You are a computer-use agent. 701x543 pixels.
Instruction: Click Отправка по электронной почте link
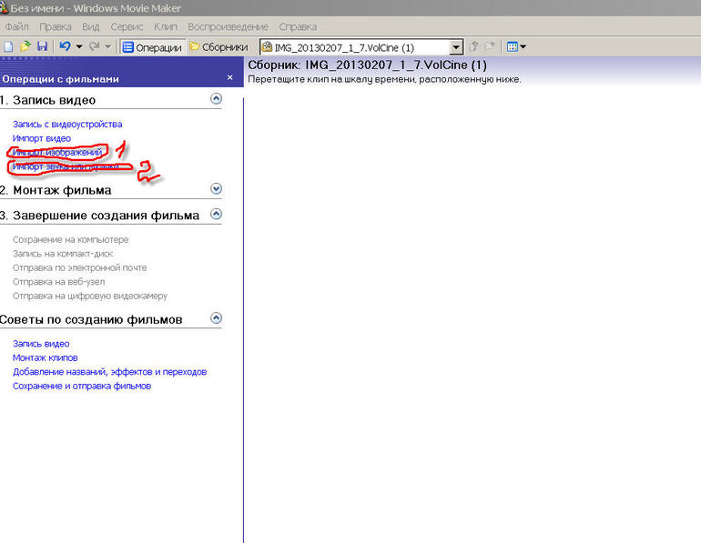[x=79, y=268]
